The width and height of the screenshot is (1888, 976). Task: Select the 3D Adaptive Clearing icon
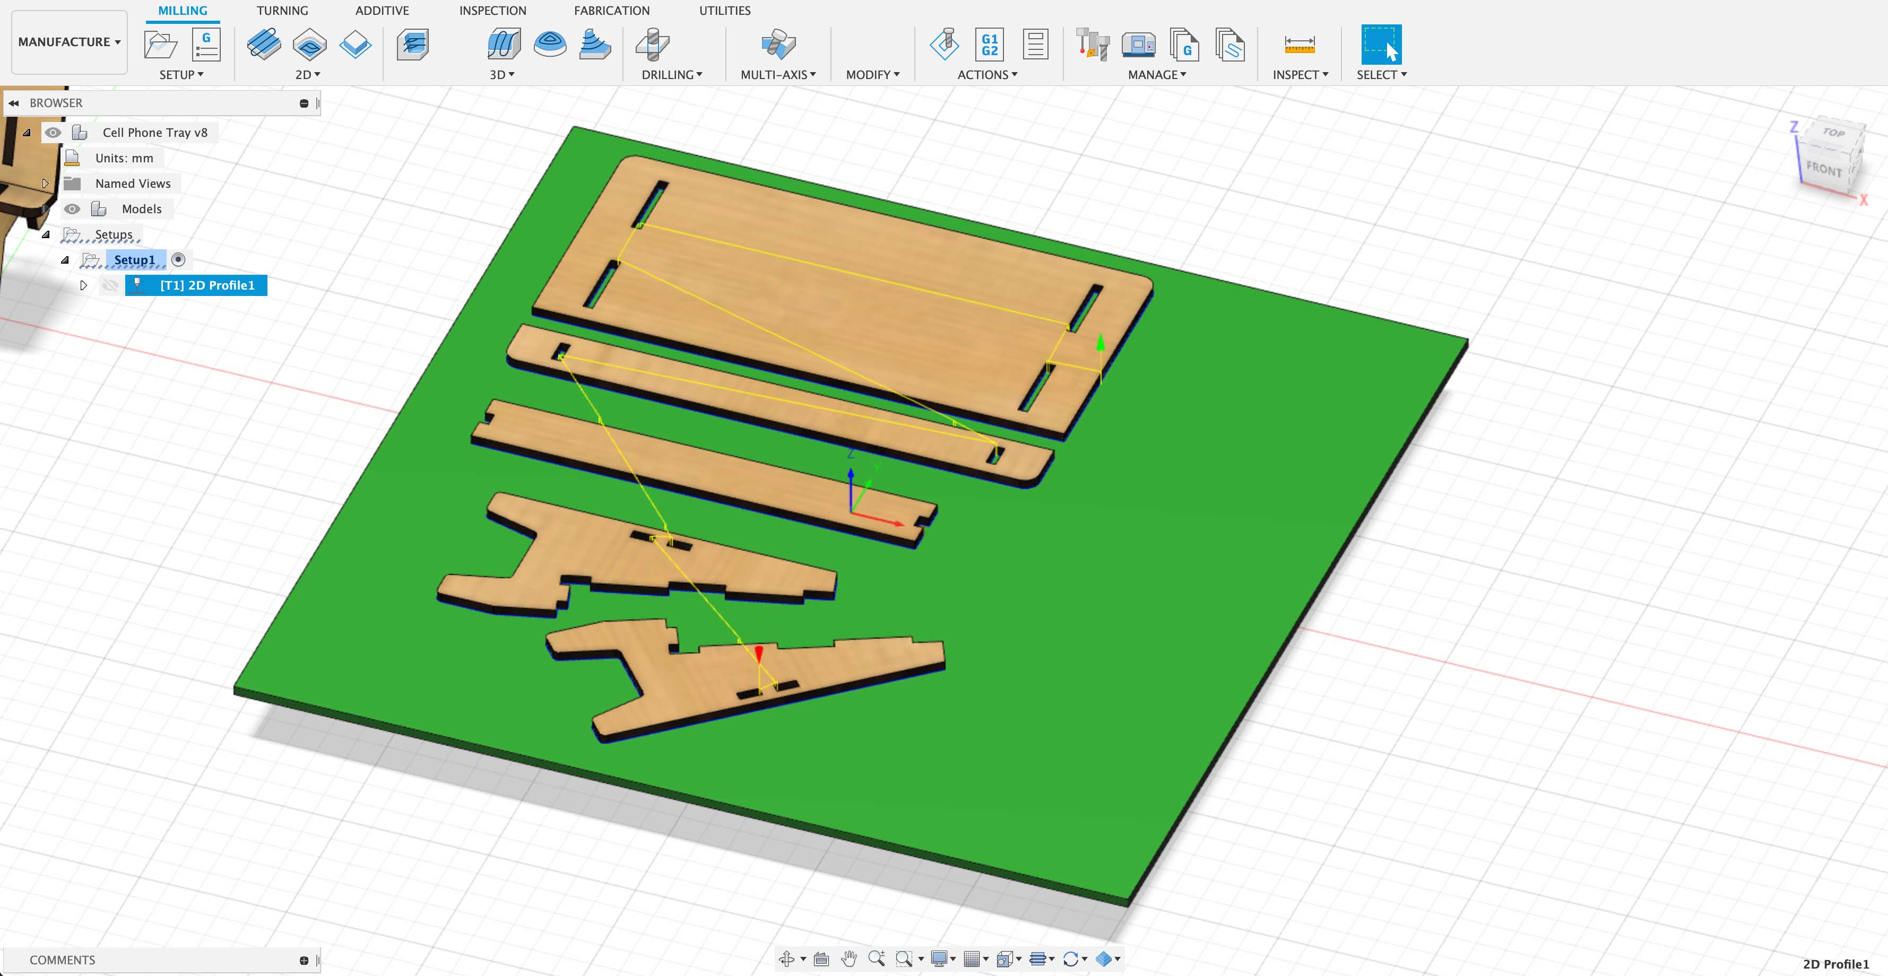[504, 45]
